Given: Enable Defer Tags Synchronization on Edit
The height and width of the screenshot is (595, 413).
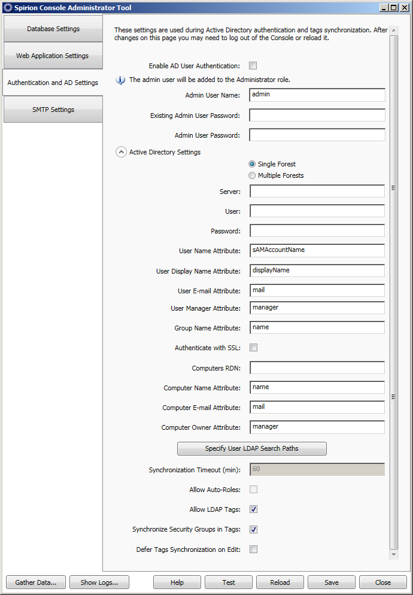Looking at the screenshot, I should pyautogui.click(x=253, y=549).
